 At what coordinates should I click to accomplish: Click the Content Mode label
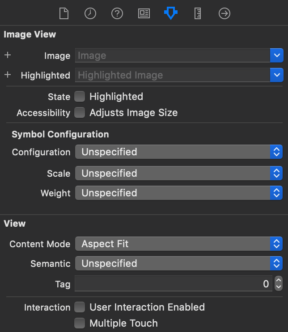[40, 244]
